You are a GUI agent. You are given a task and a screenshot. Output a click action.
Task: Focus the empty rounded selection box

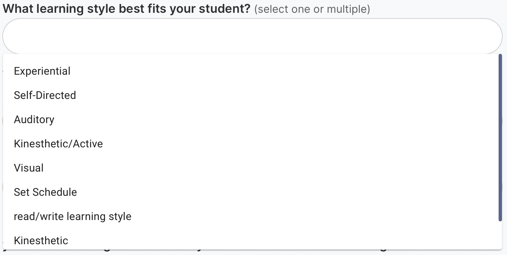[252, 36]
